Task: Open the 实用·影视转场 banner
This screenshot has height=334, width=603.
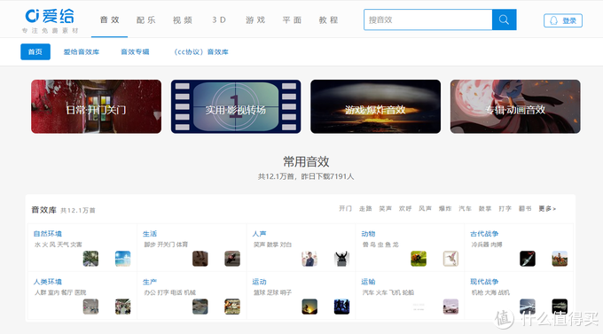Action: click(x=236, y=106)
